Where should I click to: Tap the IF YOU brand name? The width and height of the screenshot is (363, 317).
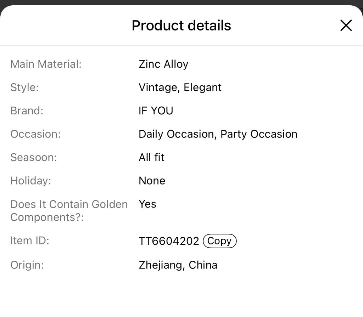(x=156, y=111)
